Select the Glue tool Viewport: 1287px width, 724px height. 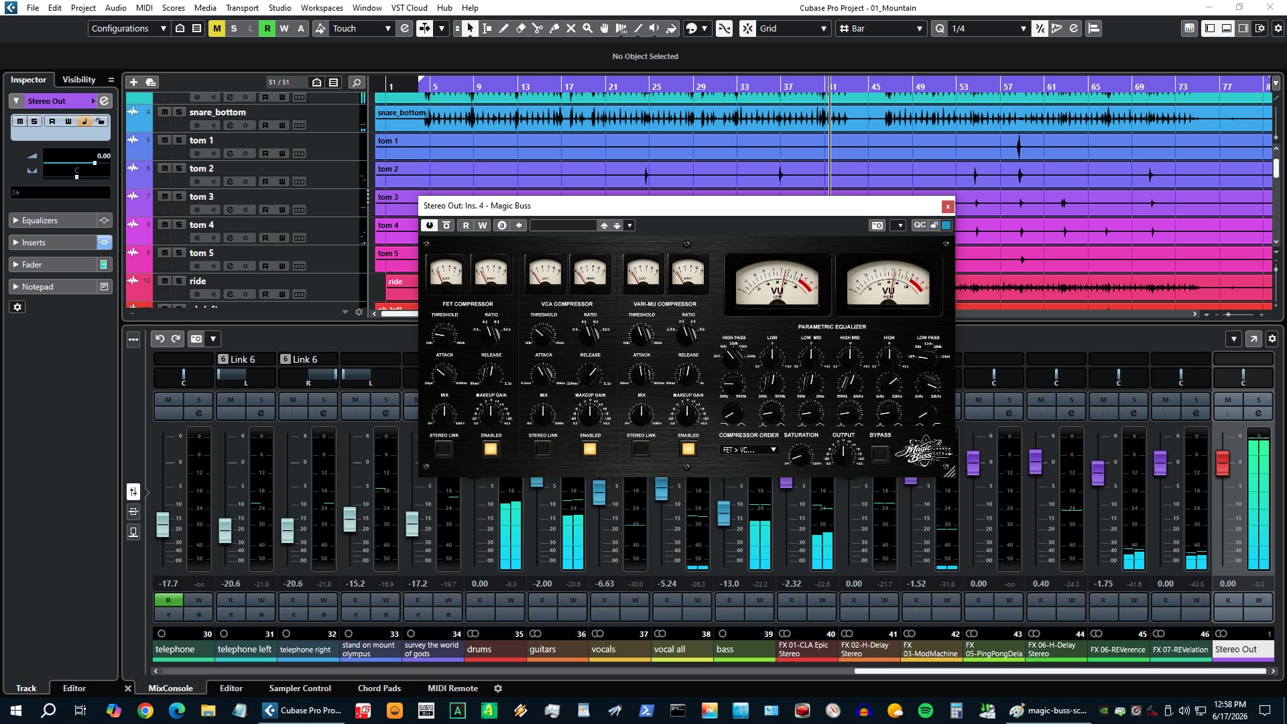554,28
